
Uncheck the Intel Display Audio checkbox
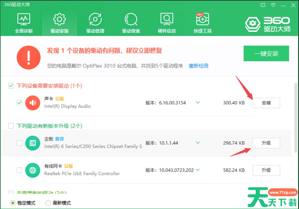(x=19, y=103)
